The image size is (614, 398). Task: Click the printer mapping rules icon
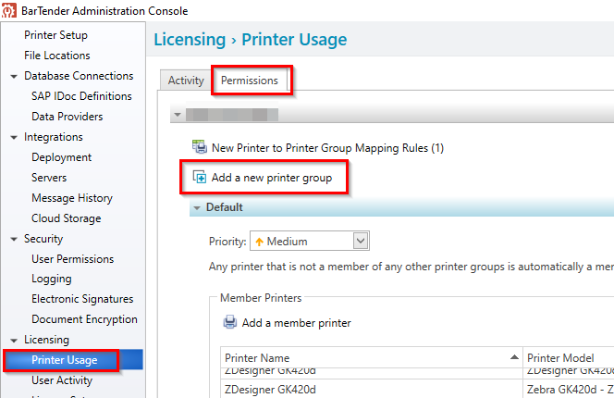pyautogui.click(x=200, y=147)
